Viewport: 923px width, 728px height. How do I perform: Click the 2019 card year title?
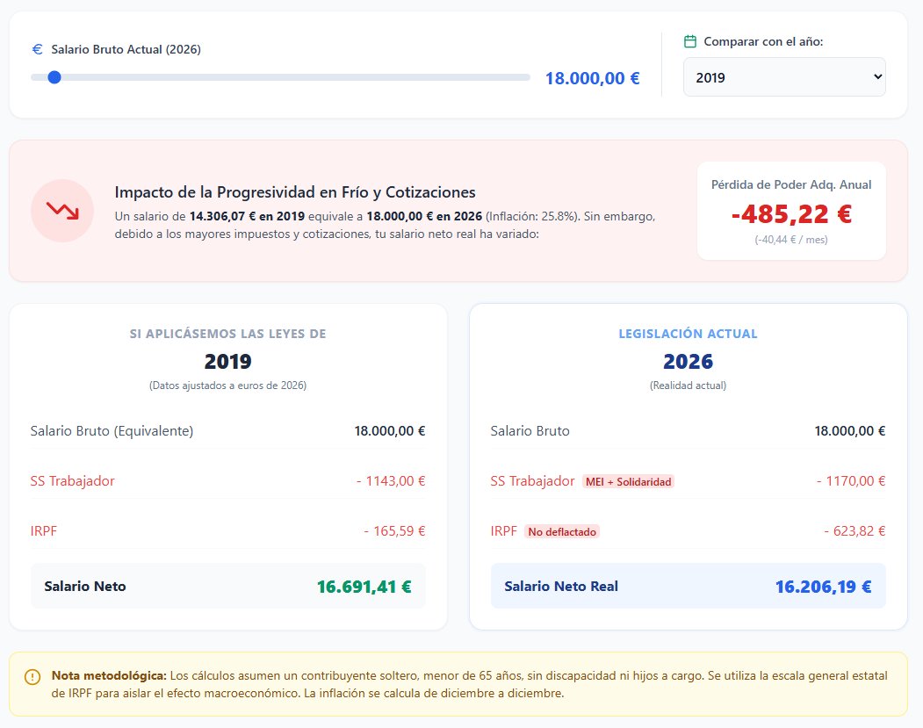point(227,361)
